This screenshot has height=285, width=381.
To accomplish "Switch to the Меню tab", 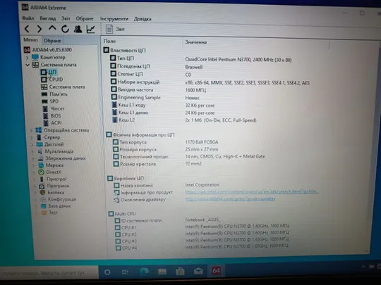I will [30, 39].
